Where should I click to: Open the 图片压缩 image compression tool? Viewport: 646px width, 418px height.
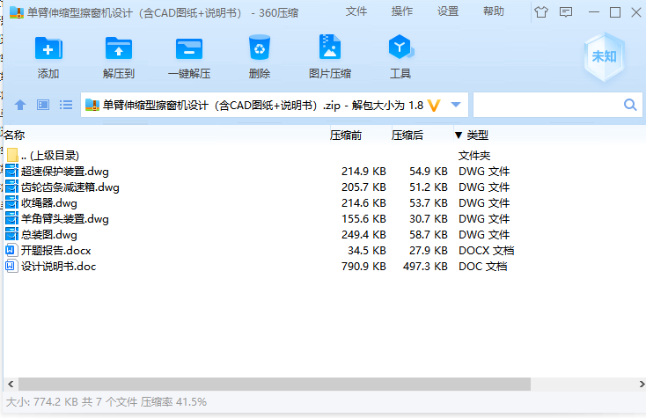(329, 47)
